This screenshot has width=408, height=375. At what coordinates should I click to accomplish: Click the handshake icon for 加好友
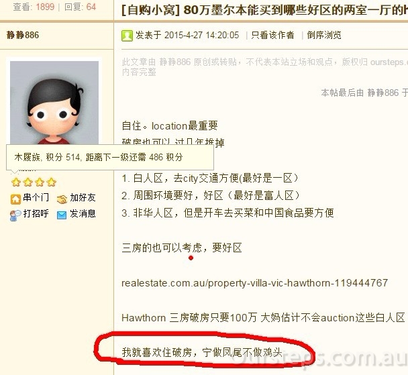(x=62, y=199)
